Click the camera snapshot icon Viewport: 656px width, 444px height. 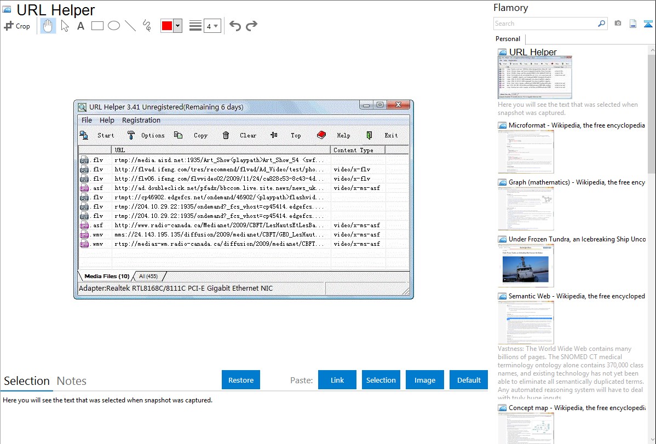tap(618, 24)
